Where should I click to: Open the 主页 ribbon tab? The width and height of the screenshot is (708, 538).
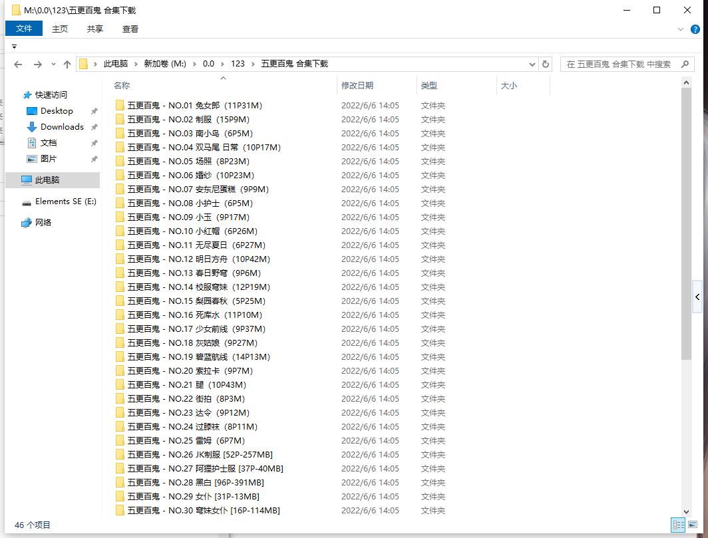[60, 29]
